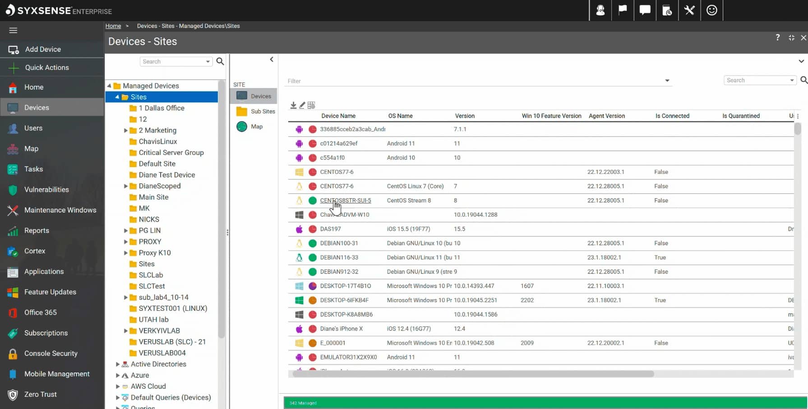This screenshot has height=409, width=808.
Task: Expand the DianeScoped folder
Action: [126, 186]
